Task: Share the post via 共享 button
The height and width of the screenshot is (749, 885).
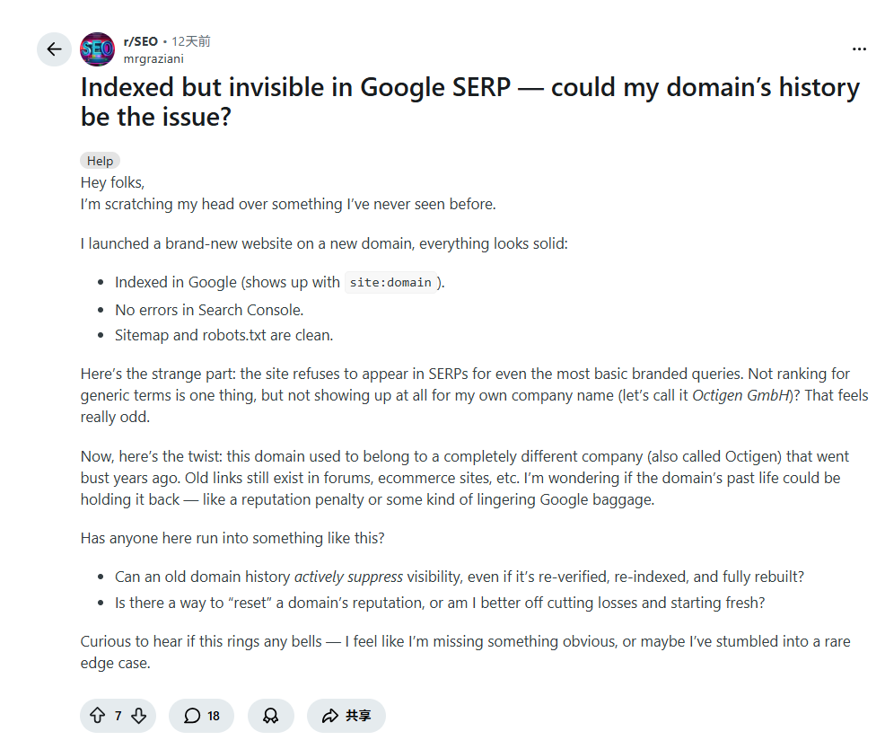Action: (x=346, y=716)
